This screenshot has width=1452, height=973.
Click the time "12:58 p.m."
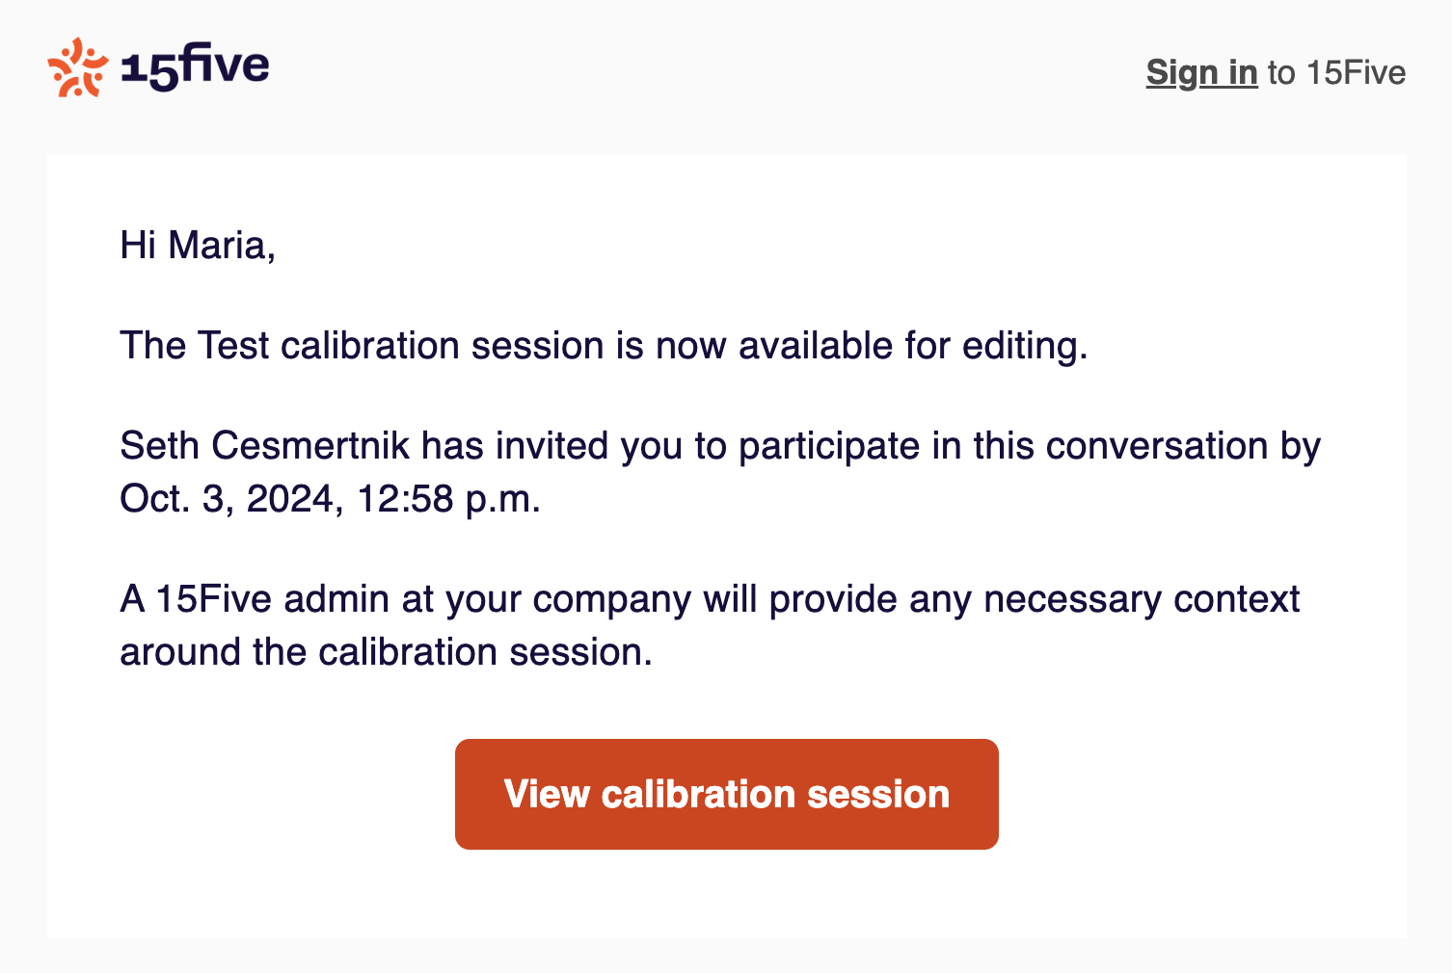click(x=448, y=499)
